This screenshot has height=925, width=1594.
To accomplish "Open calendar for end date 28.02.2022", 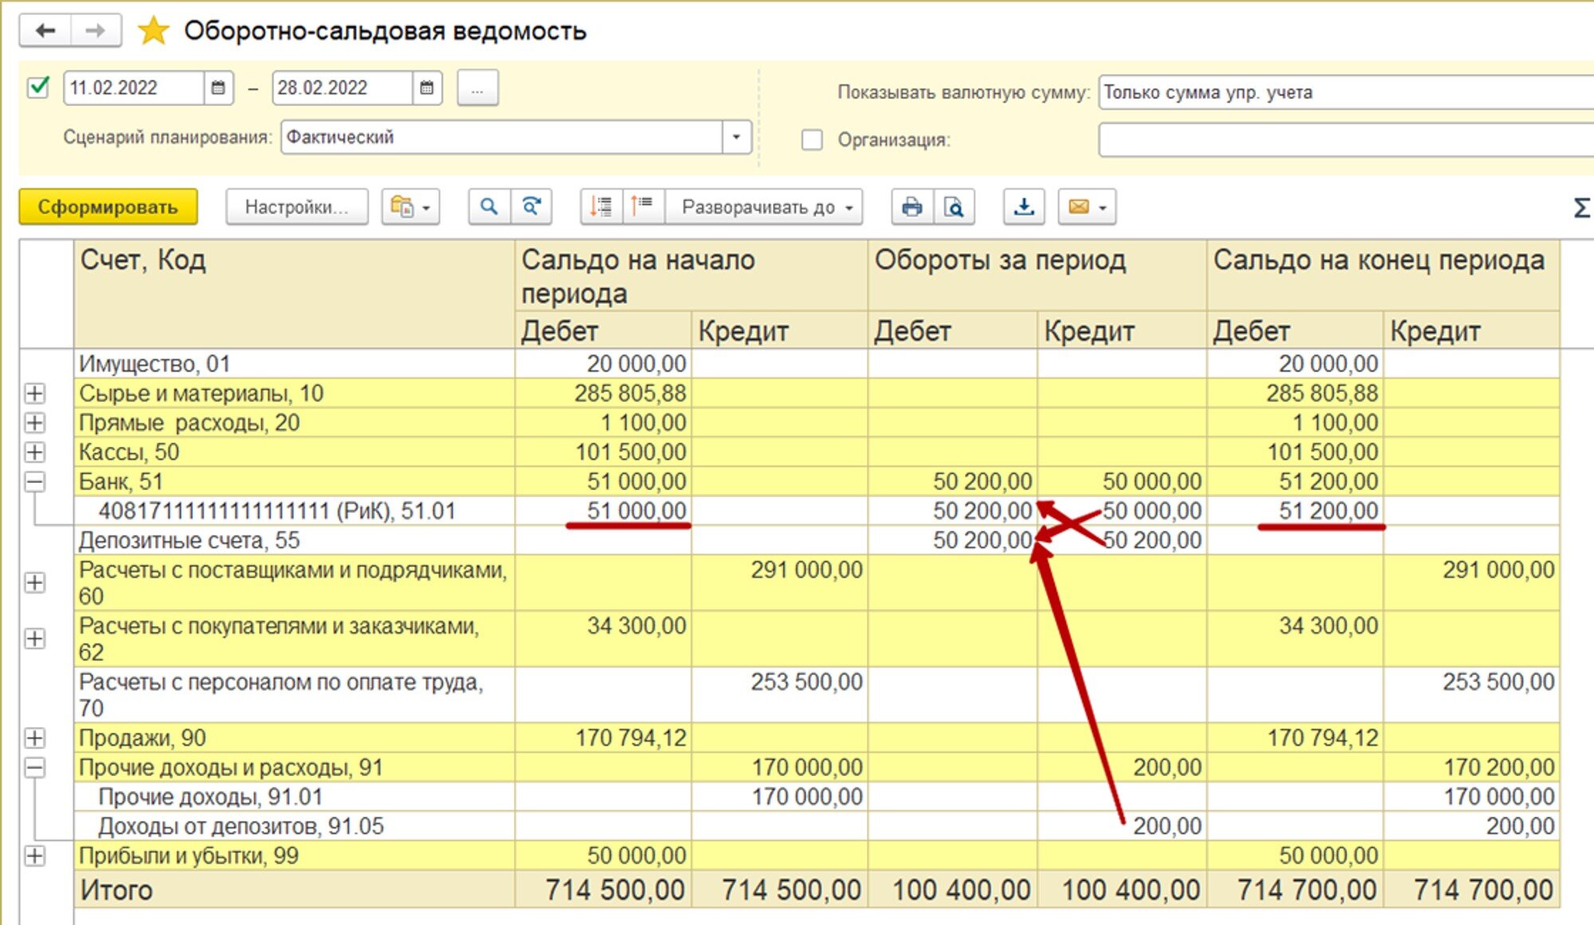I will click(x=426, y=88).
